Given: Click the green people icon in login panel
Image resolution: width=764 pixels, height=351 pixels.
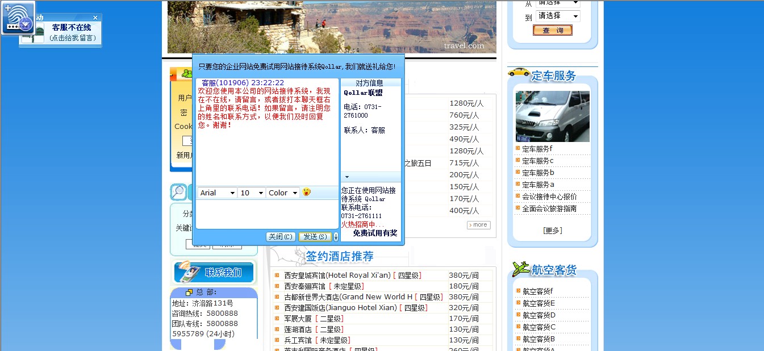Looking at the screenshot, I should pos(186,74).
